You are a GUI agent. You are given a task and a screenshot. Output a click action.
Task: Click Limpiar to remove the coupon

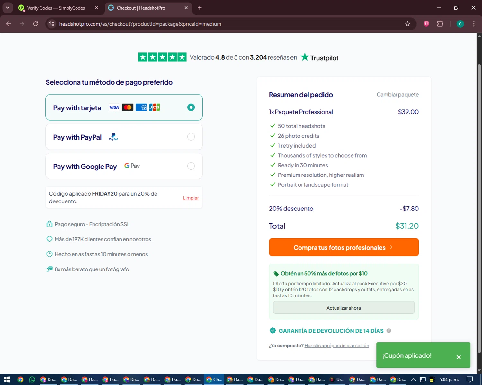point(191,198)
